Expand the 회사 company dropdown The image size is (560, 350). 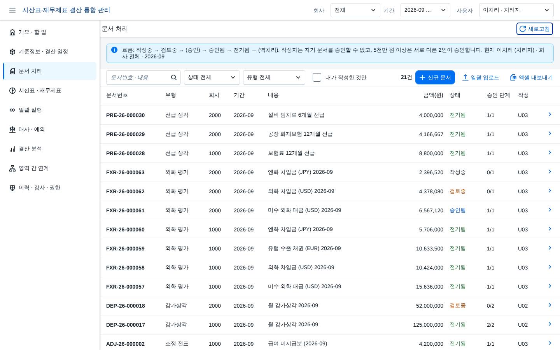click(355, 10)
